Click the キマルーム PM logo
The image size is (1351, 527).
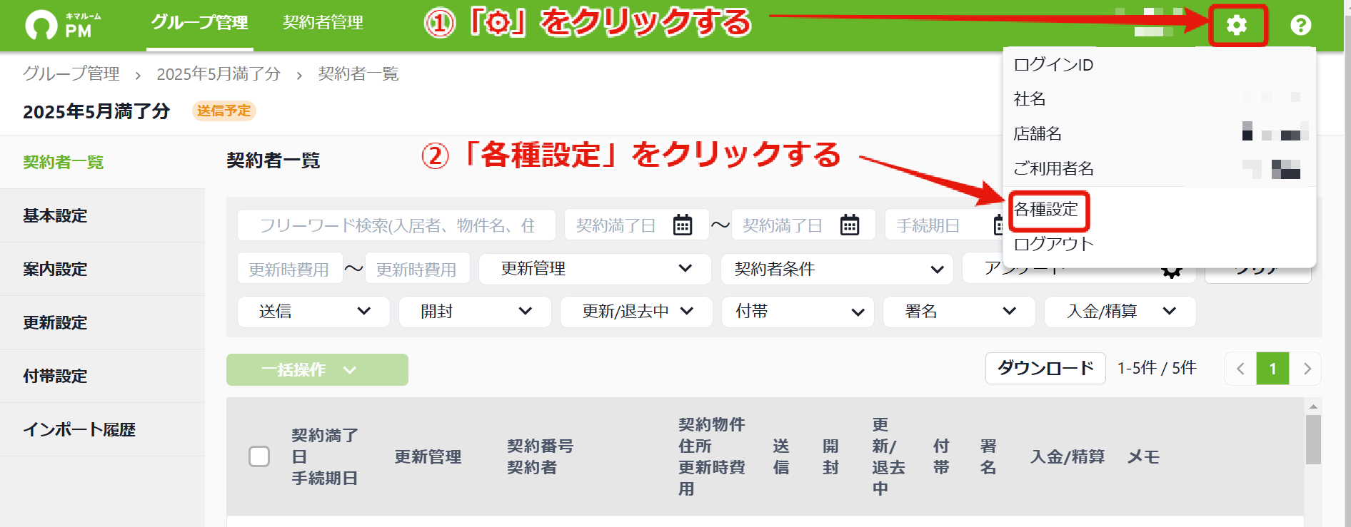(x=64, y=25)
